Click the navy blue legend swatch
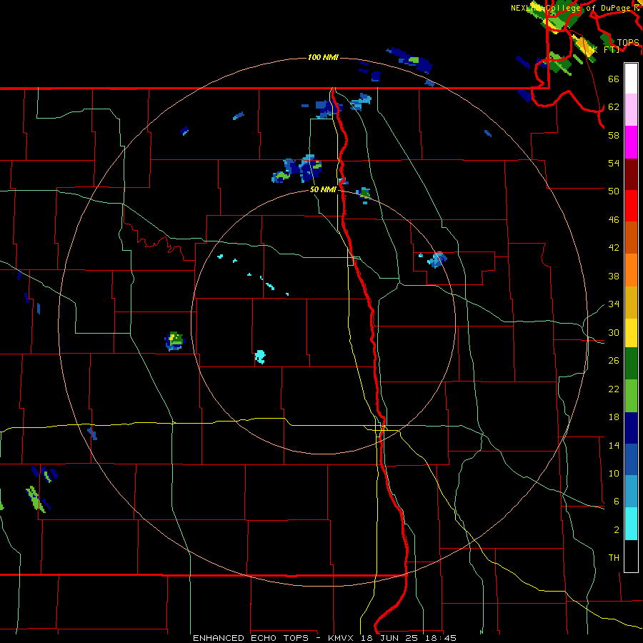 coord(631,428)
